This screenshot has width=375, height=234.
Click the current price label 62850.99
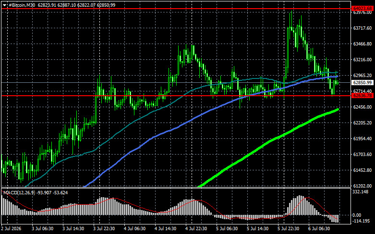coord(363,82)
